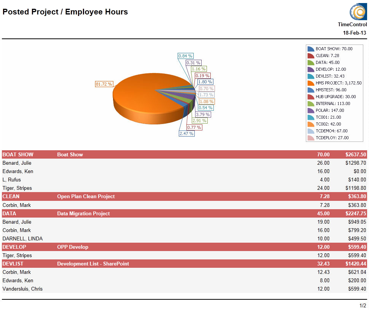Select Tiger, Stripes under BOAT SHOW
Viewport: 369px width, 310px height.
[17, 188]
